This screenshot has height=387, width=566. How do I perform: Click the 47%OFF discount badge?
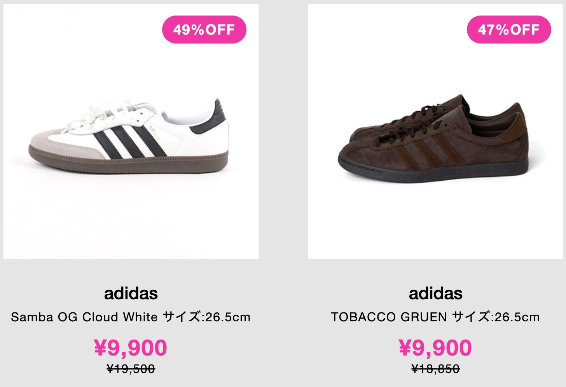[x=508, y=30]
